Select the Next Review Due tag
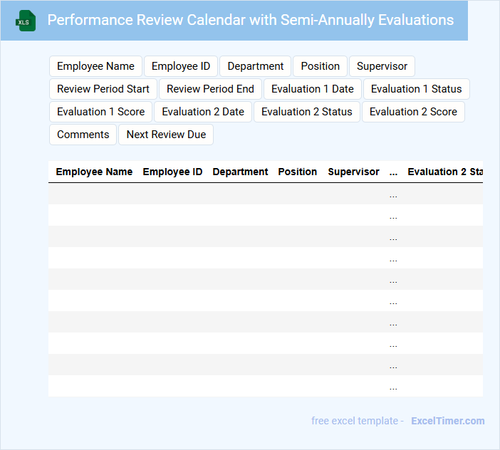Viewport: 500px width, 450px height. point(166,135)
